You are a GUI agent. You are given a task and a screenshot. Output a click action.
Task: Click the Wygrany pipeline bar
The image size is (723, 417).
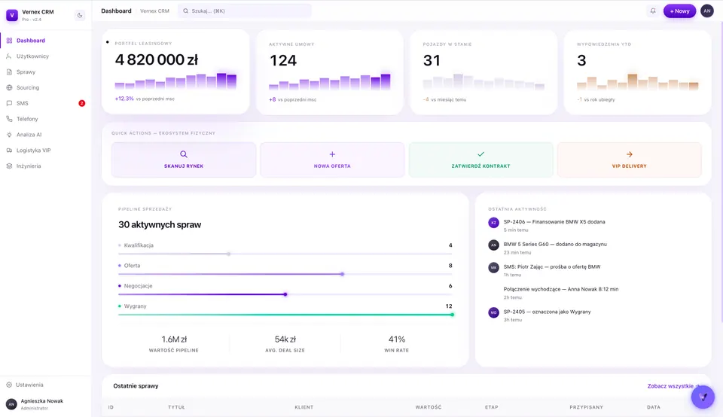pos(285,315)
